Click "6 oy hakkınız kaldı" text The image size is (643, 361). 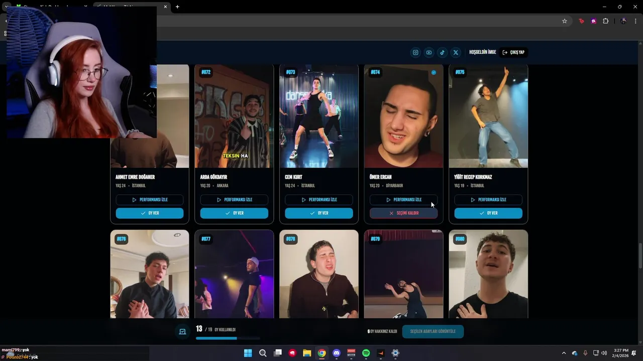382,331
